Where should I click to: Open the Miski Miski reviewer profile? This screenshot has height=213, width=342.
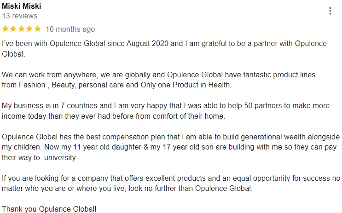[21, 6]
